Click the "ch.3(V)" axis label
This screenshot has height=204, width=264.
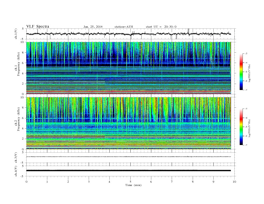point(16,158)
